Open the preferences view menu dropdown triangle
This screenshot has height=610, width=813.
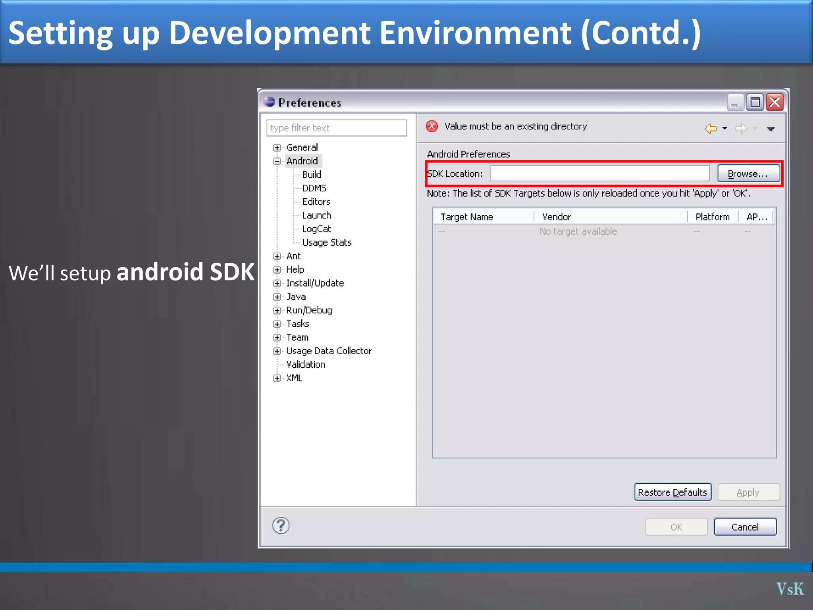click(x=771, y=129)
